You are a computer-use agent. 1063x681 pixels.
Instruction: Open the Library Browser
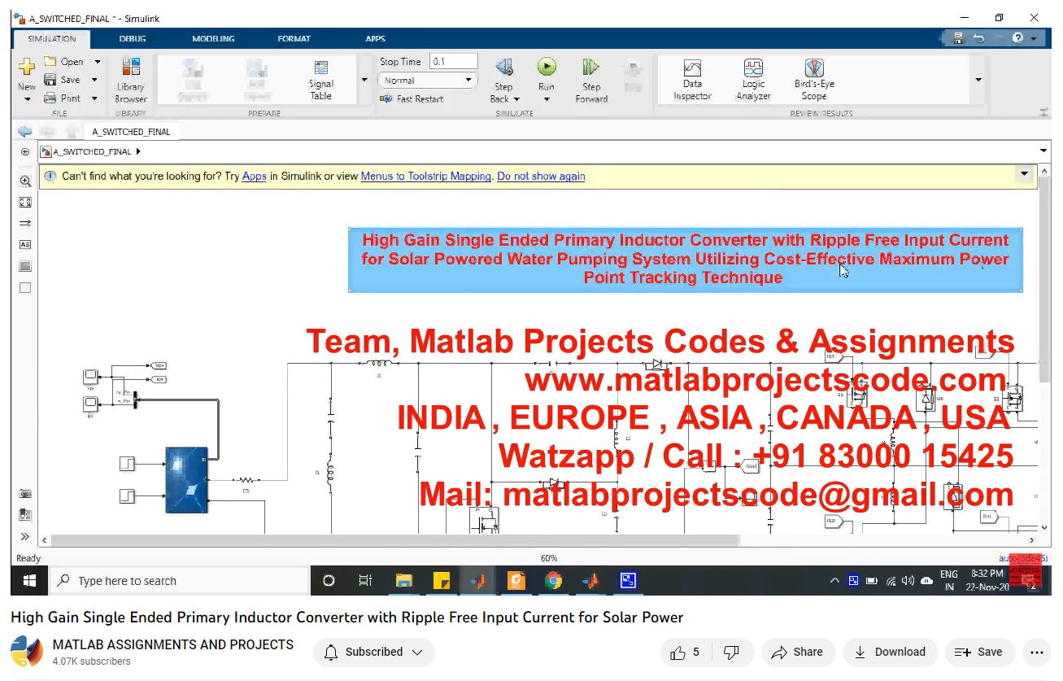[130, 80]
